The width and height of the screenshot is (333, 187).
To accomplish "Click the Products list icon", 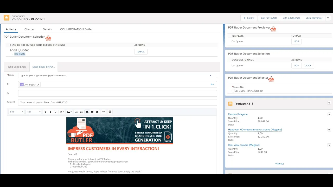I will point(230,104).
